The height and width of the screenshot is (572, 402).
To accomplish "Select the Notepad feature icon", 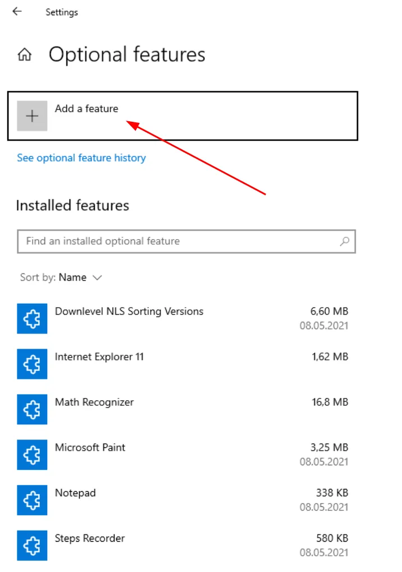I will point(32,500).
